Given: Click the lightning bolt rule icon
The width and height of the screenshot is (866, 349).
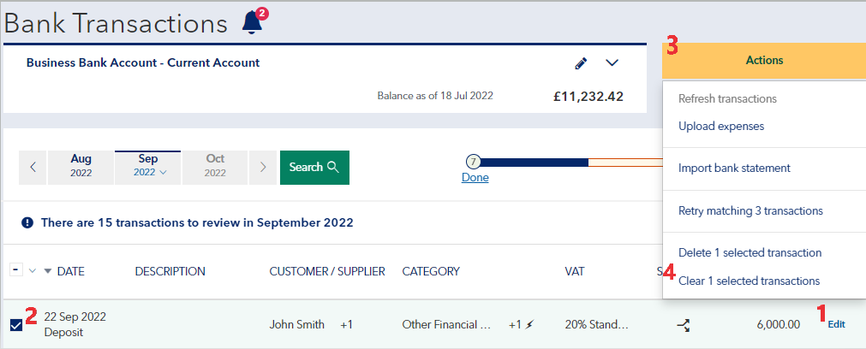Looking at the screenshot, I should coord(530,325).
